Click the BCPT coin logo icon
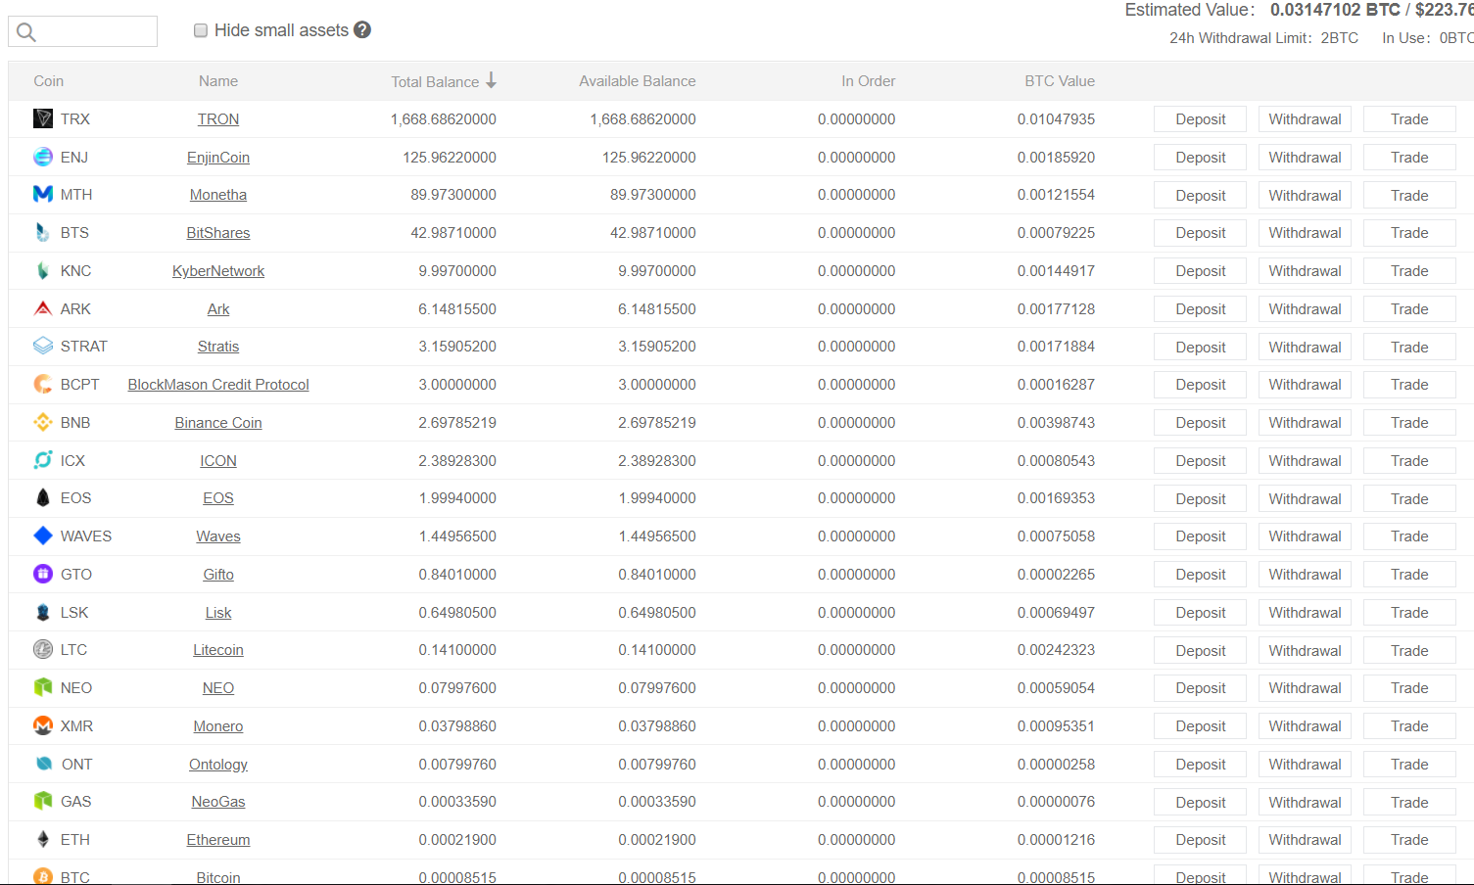Screen dimensions: 1474x885 (43, 384)
